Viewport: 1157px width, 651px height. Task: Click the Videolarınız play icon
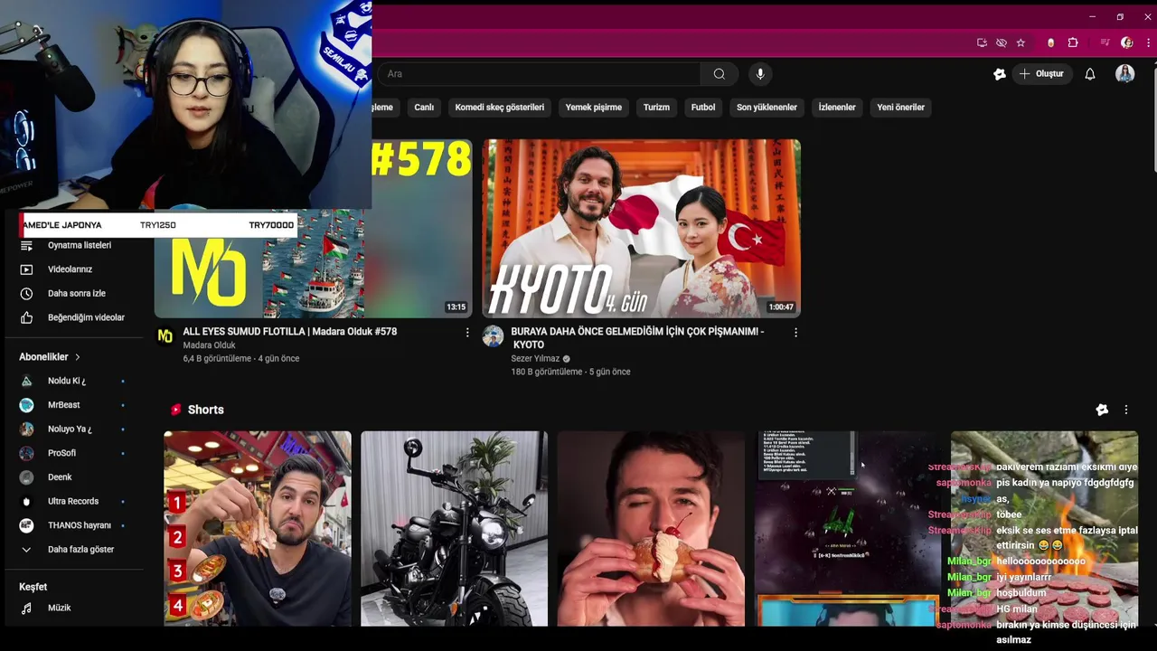[x=26, y=269]
